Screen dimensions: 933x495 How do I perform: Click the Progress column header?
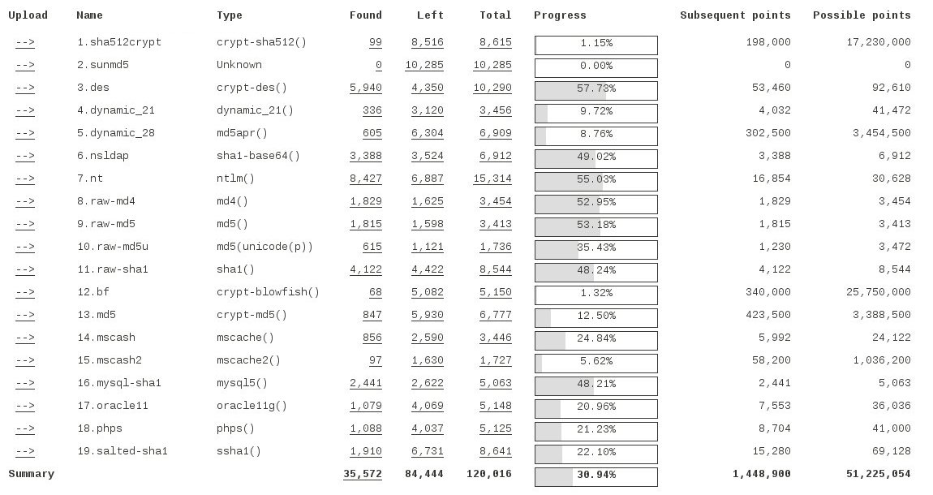[560, 15]
